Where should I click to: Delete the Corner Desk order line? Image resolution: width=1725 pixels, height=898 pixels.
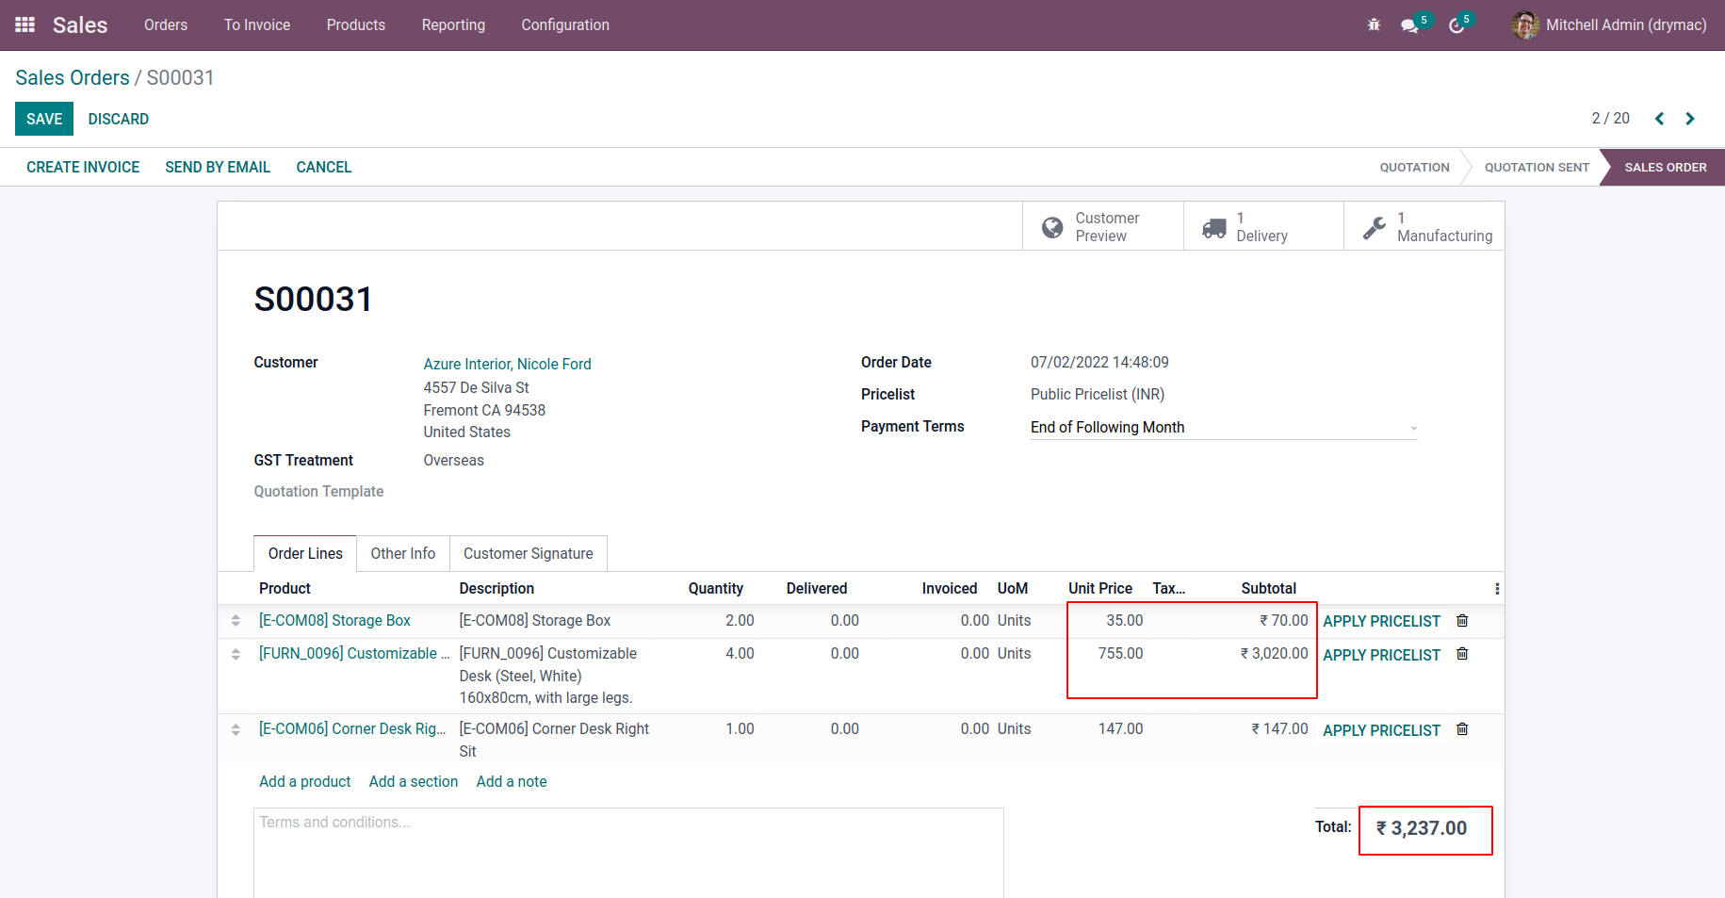click(1462, 729)
